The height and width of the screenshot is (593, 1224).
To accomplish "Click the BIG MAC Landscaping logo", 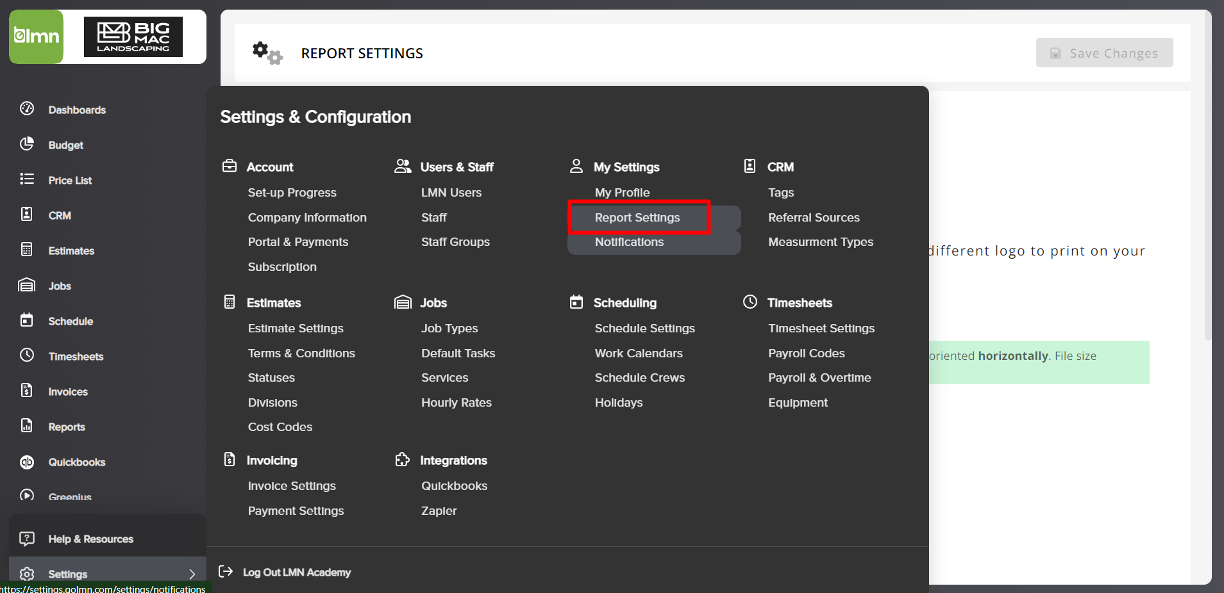I will (134, 37).
